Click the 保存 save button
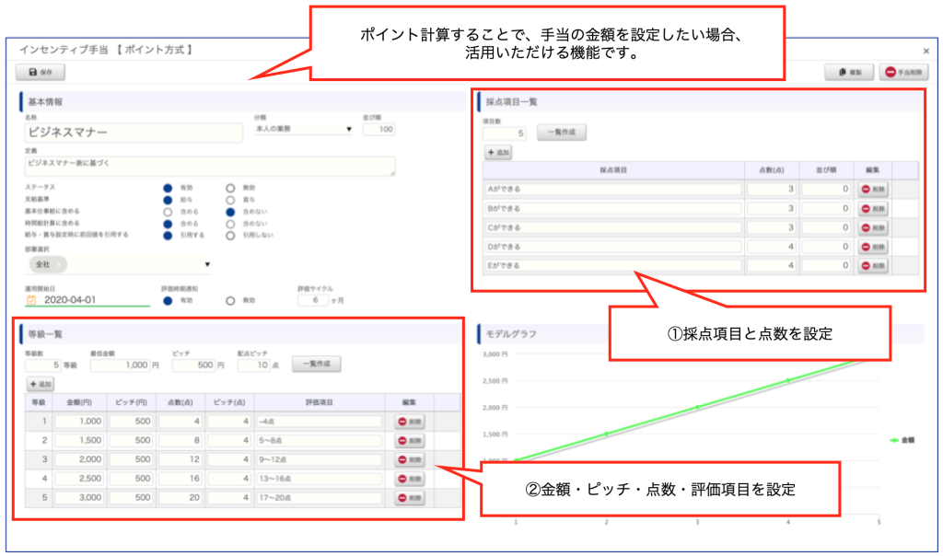 point(41,72)
